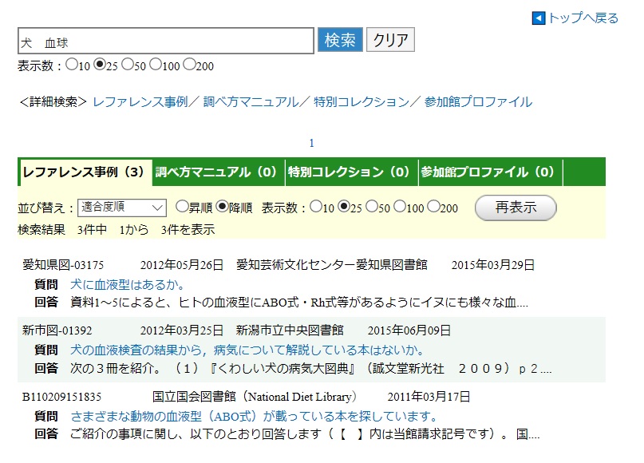Open 特別コレクション detailed search link
The width and height of the screenshot is (644, 463).
click(x=362, y=101)
